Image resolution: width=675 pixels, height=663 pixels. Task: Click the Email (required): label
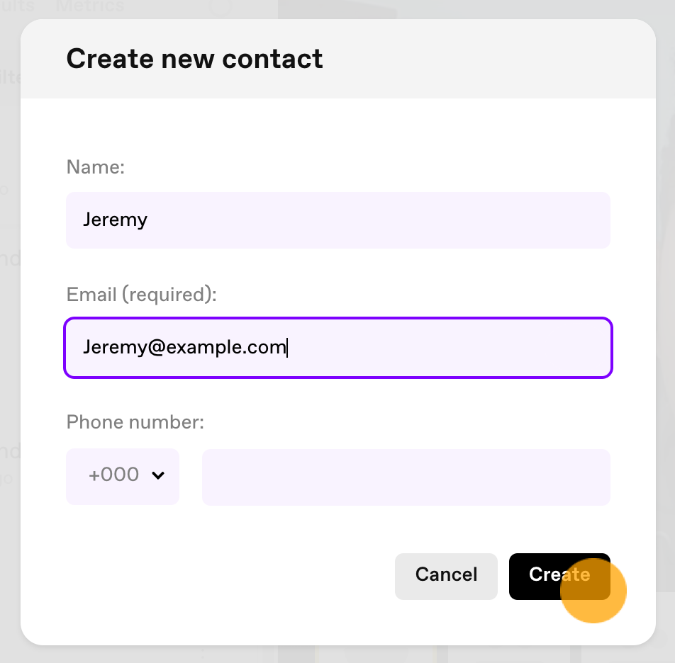(142, 295)
